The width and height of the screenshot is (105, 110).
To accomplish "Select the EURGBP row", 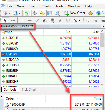I will 50,71.
